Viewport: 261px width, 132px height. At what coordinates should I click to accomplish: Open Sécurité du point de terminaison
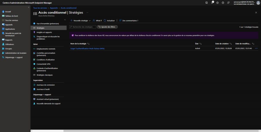click(x=13, y=34)
